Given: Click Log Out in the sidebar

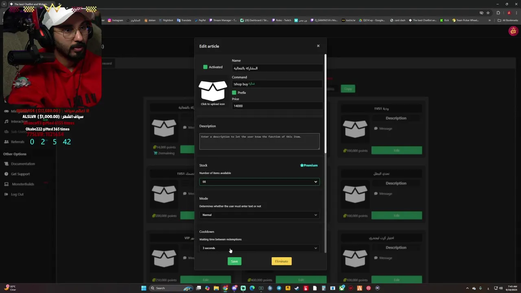Looking at the screenshot, I should pyautogui.click(x=14, y=194).
